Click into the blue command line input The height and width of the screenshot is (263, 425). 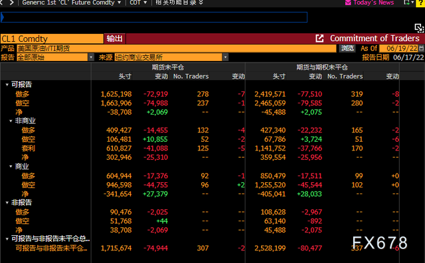(154, 17)
